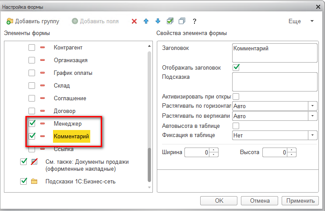Click the crossed picture icon beside См. также

34,162
